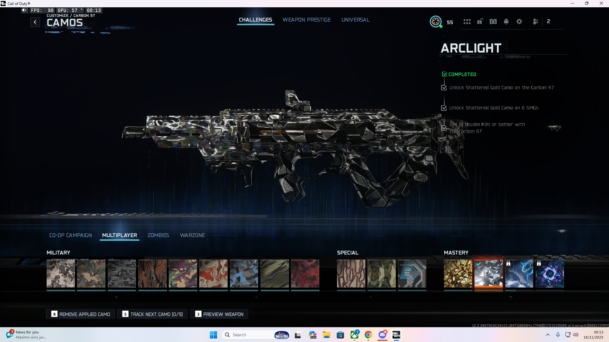Open File Explorer from the taskbar
Image resolution: width=609 pixels, height=342 pixels.
[327, 335]
